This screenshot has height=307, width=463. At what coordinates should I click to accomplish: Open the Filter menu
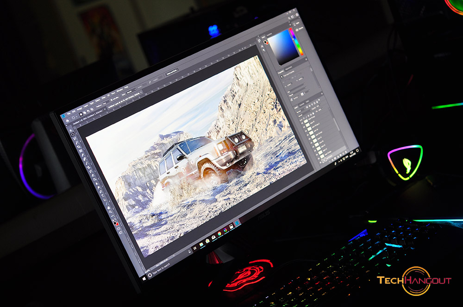pos(104,98)
